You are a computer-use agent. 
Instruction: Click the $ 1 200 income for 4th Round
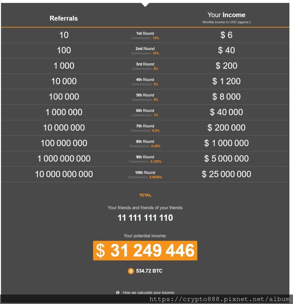pos(226,81)
